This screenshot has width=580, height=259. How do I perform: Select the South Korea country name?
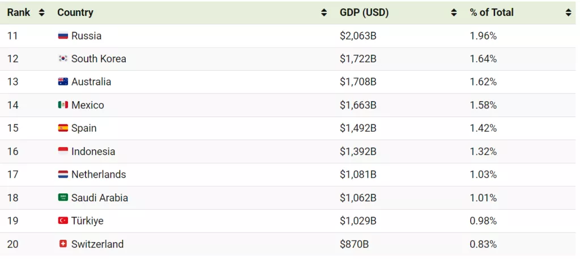point(99,59)
